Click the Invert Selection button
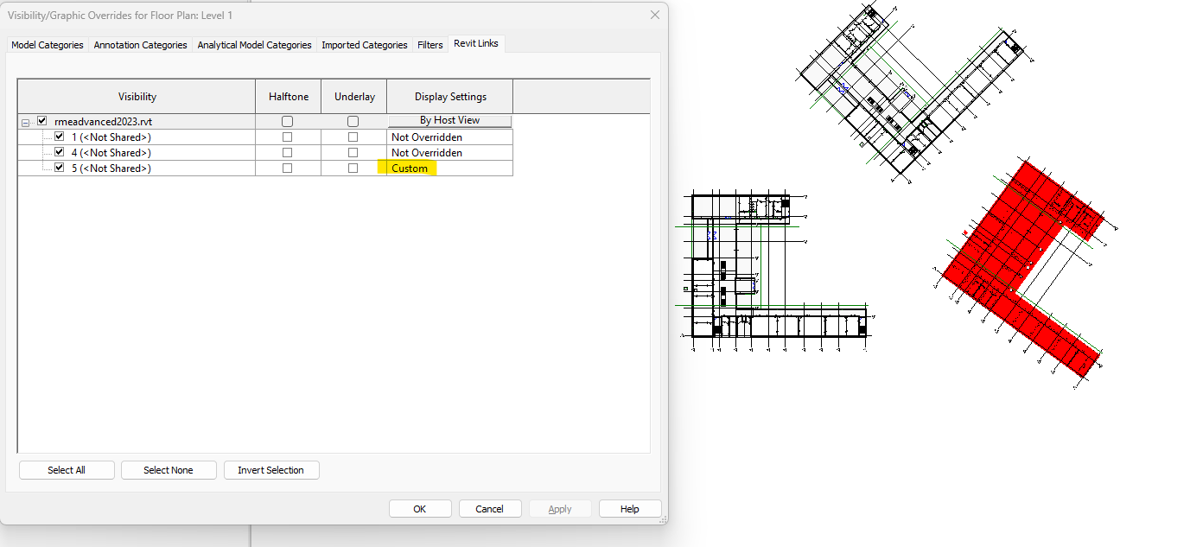 point(271,469)
